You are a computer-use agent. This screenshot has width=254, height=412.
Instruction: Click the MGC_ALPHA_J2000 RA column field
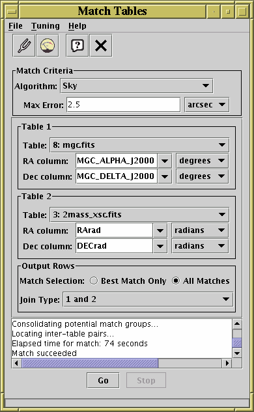tap(117, 161)
